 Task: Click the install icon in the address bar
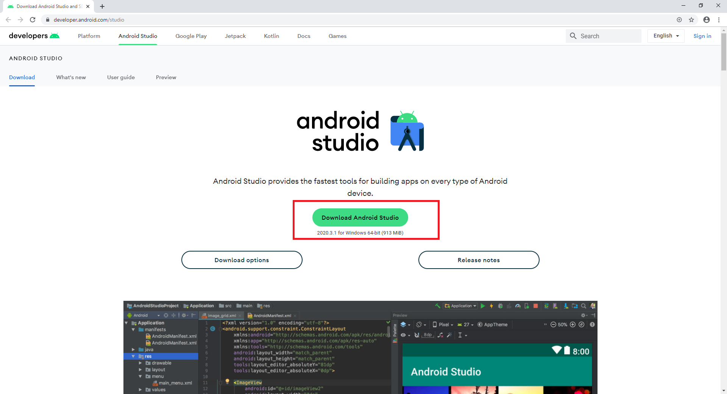click(679, 20)
